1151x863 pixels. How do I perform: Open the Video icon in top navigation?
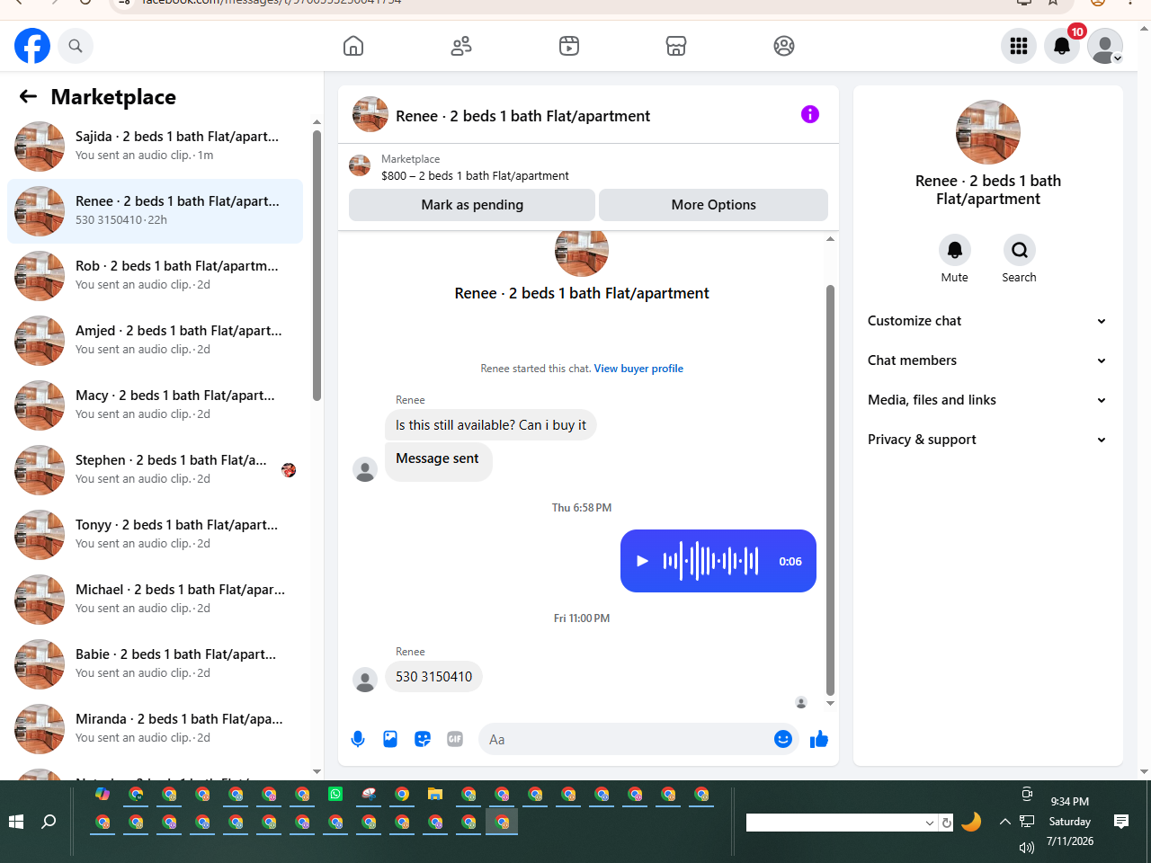coord(569,46)
